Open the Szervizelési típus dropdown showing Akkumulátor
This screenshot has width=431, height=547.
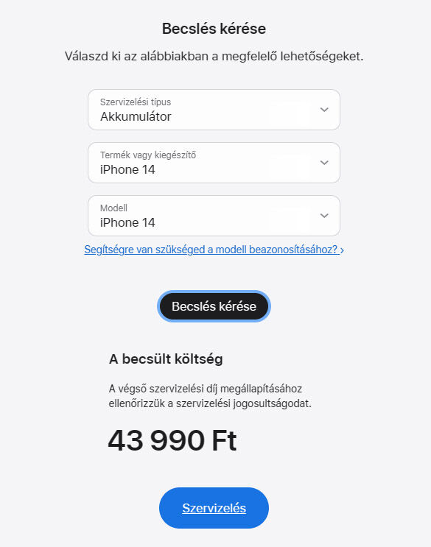[x=214, y=110]
